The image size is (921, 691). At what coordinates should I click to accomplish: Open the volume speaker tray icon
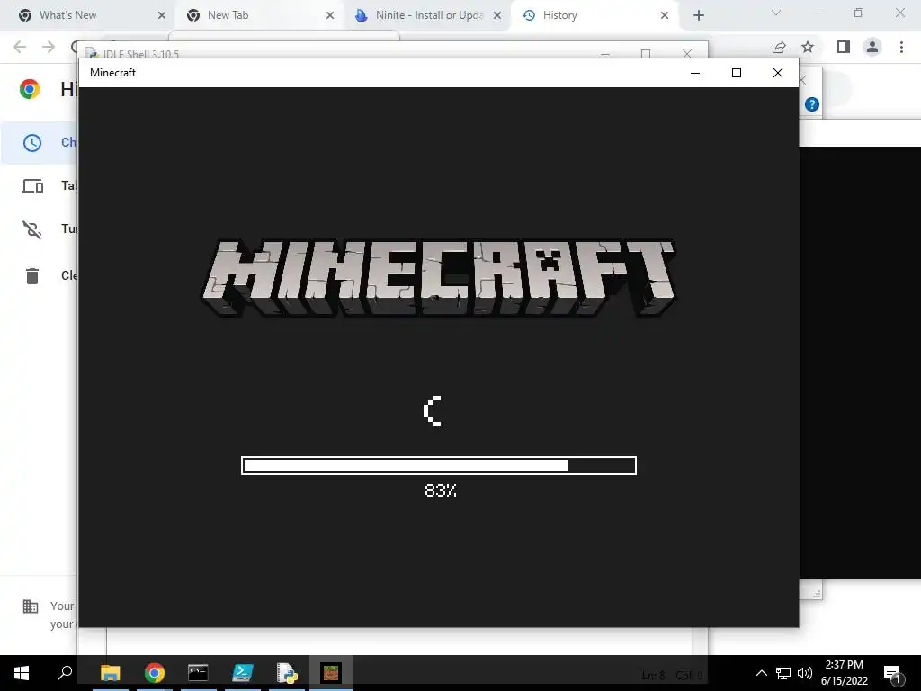point(805,673)
